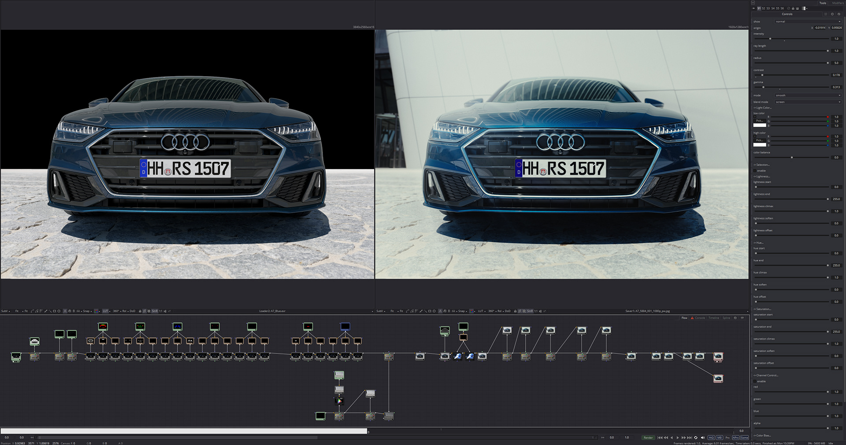Select the B buffer icon in left viewer

[x=74, y=311]
